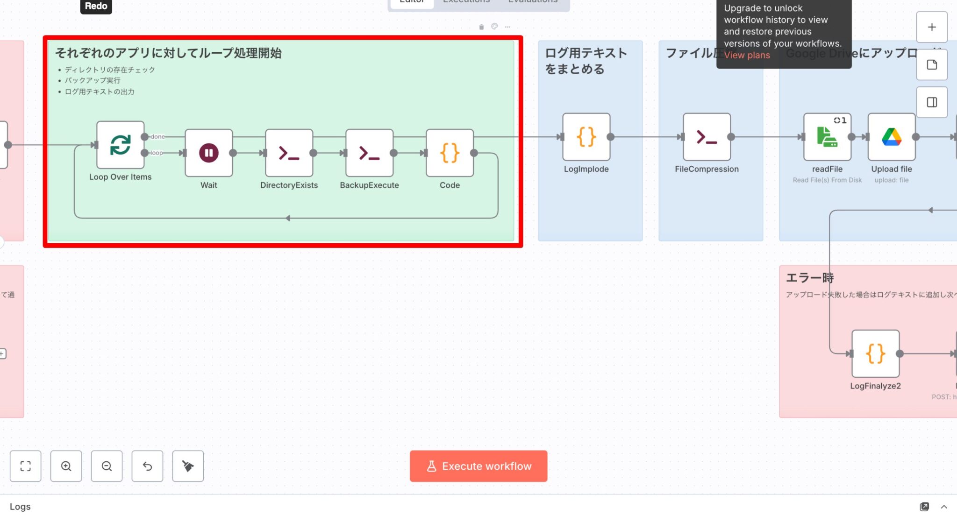Select the readFile node icon

click(827, 137)
